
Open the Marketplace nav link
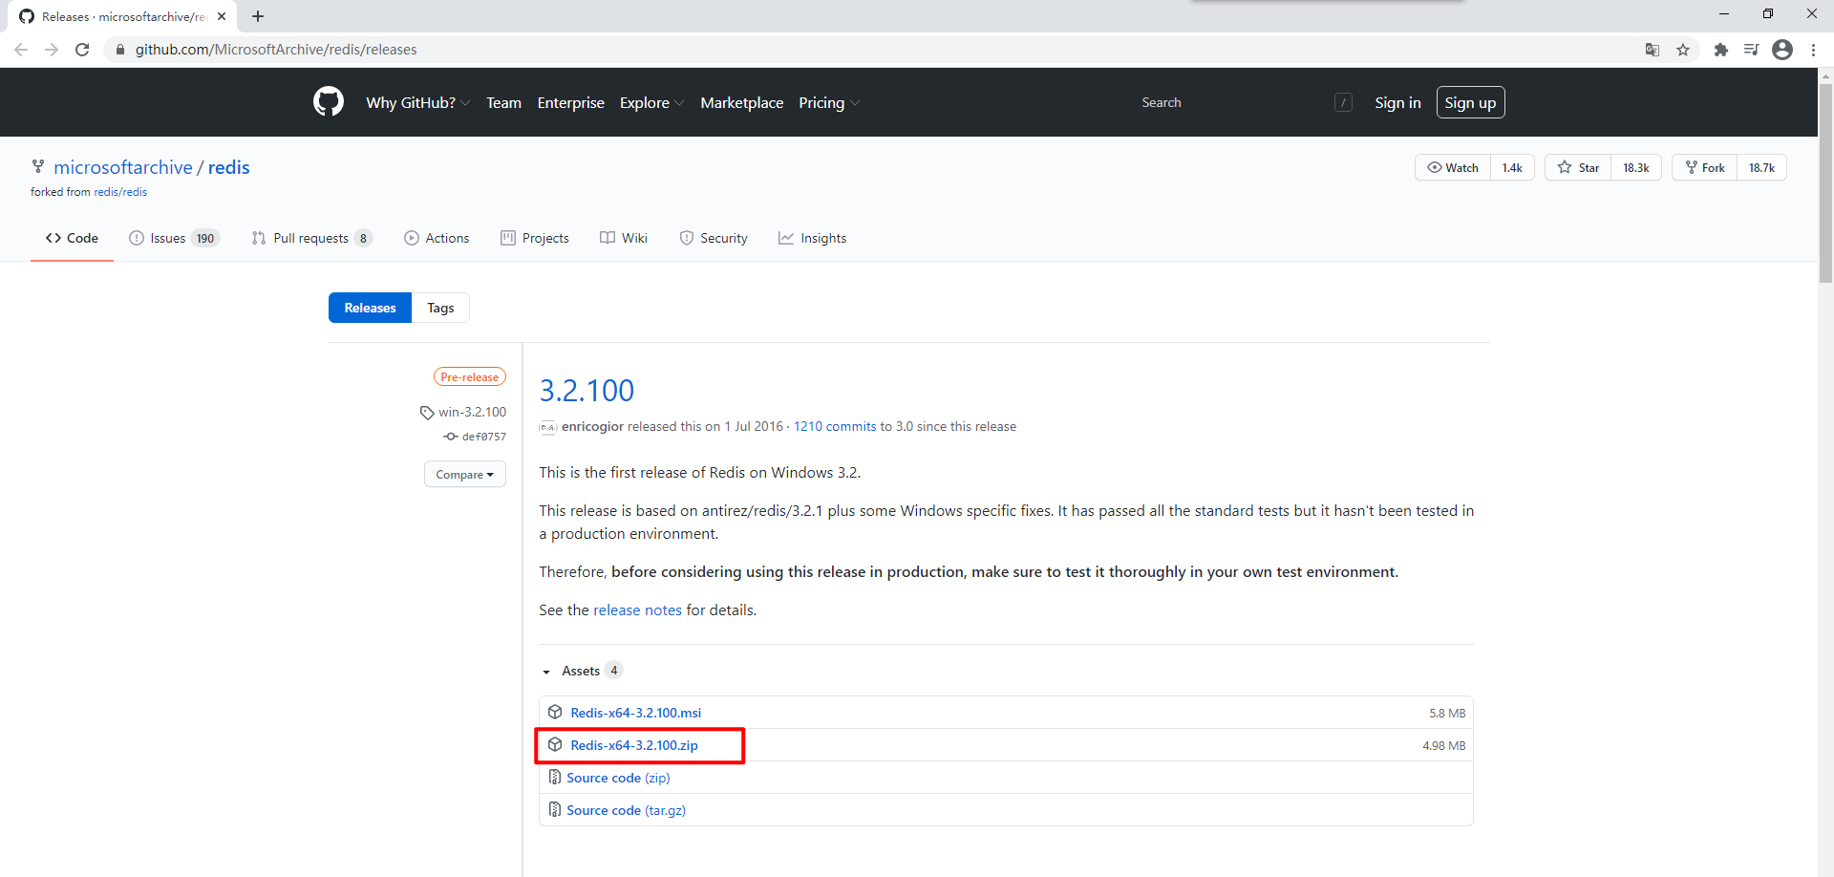[x=741, y=102]
